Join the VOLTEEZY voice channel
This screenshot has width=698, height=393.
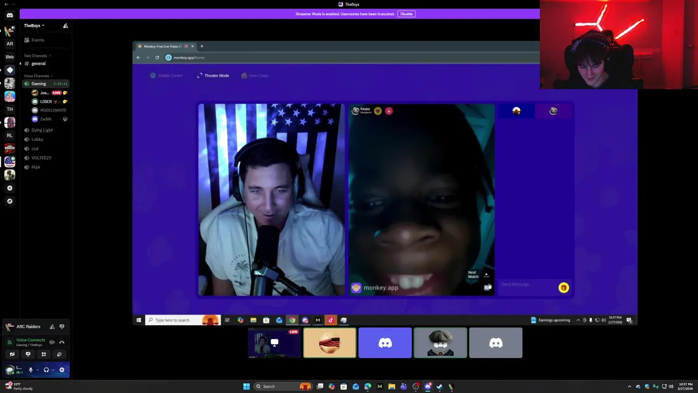41,158
